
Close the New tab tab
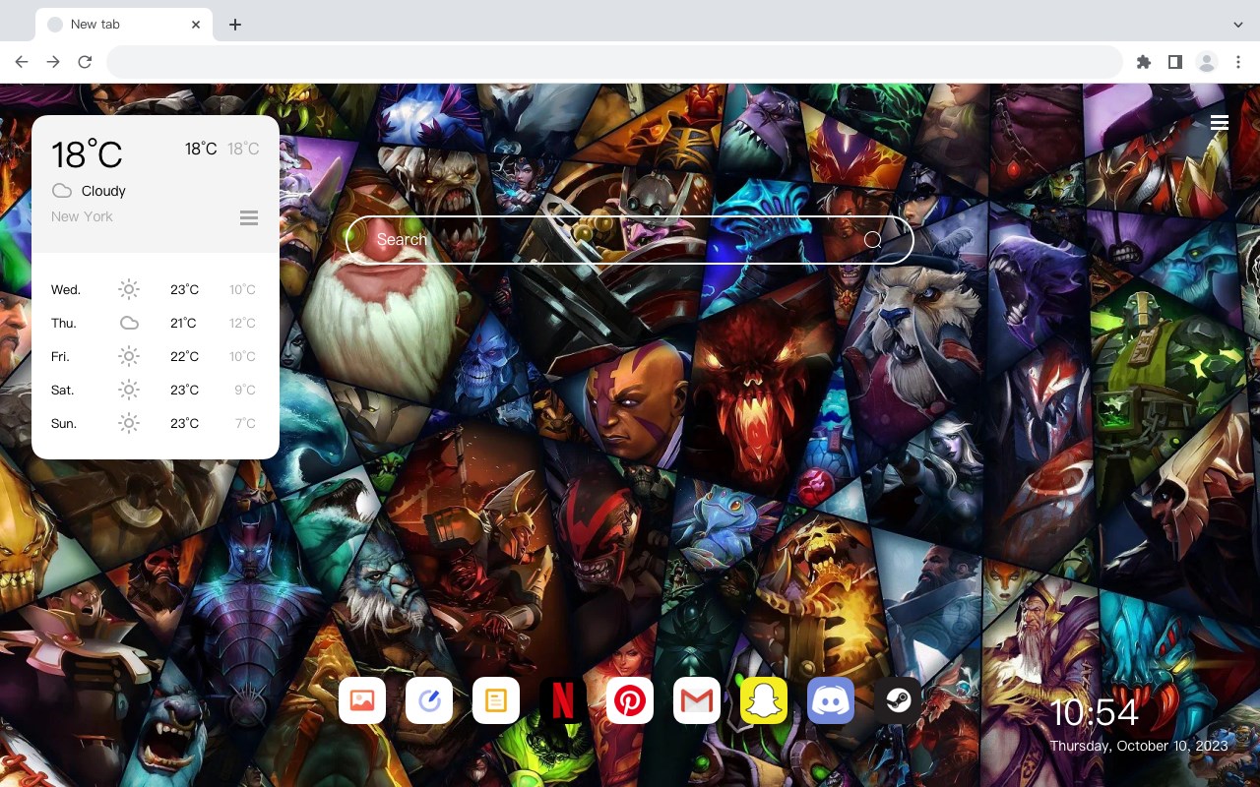pos(196,25)
